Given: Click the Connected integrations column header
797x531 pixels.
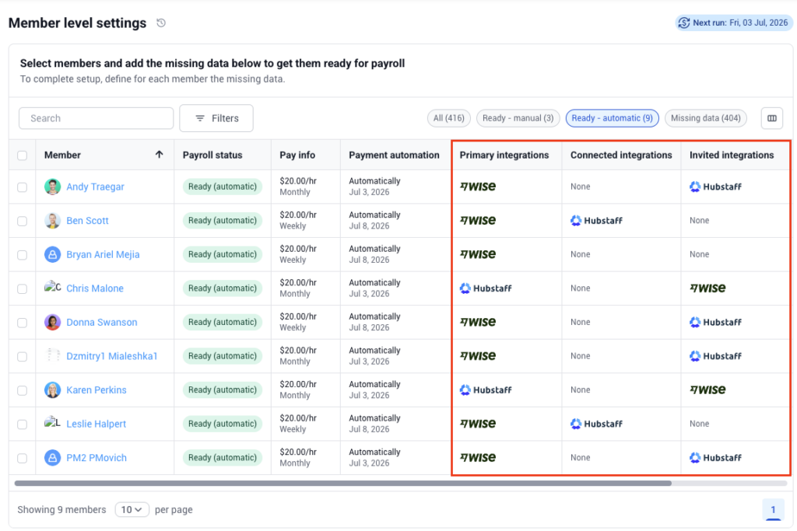Looking at the screenshot, I should point(621,155).
